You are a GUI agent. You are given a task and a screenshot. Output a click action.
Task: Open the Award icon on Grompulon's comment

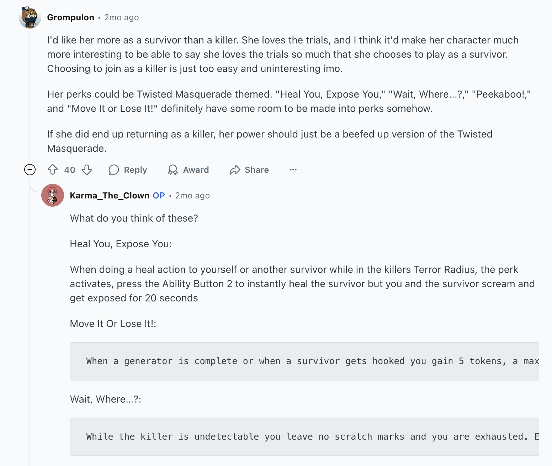pyautogui.click(x=173, y=170)
